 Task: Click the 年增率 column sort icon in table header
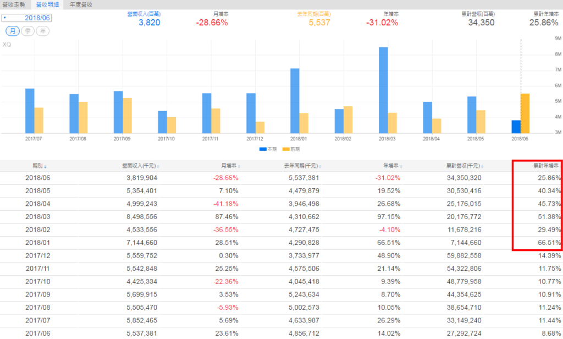click(401, 166)
